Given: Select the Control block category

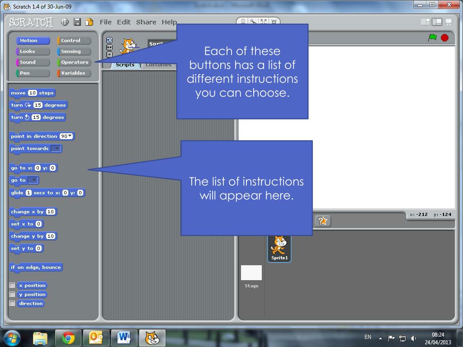Looking at the screenshot, I should coord(74,40).
